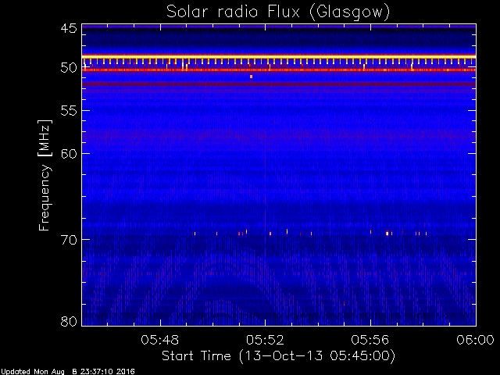Click the "Updated Mon Aug 8 23:37:10 2016" timestamp
500x375 pixels.
67,372
